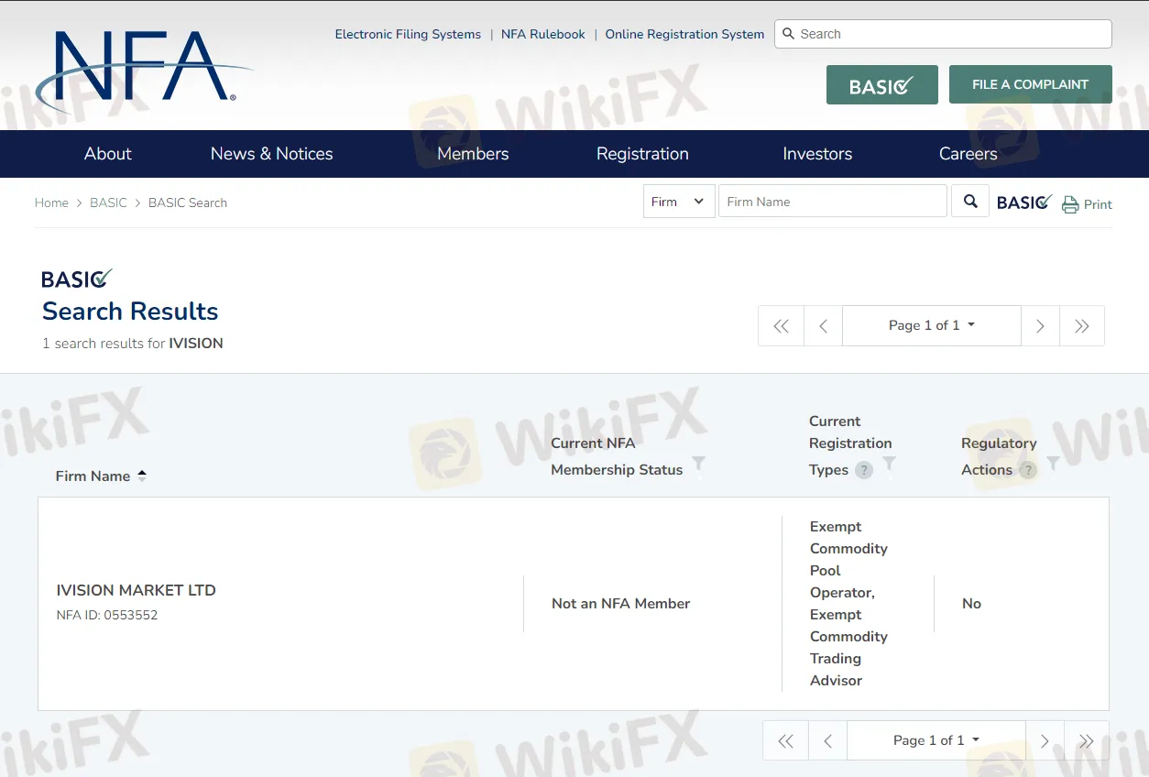Image resolution: width=1149 pixels, height=777 pixels.
Task: Open the About menu
Action: (x=108, y=154)
